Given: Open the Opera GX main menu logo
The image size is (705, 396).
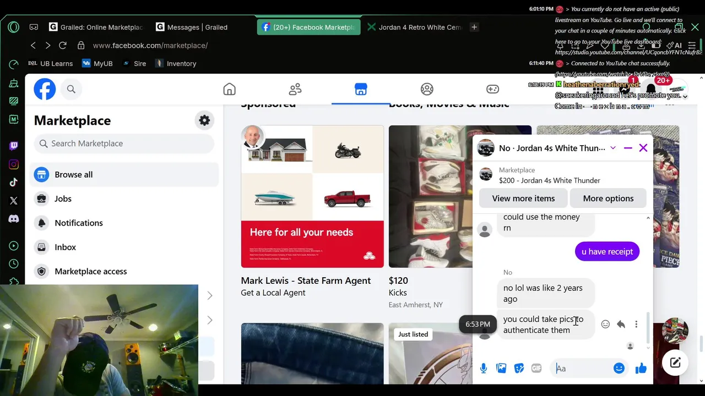Looking at the screenshot, I should pyautogui.click(x=14, y=27).
